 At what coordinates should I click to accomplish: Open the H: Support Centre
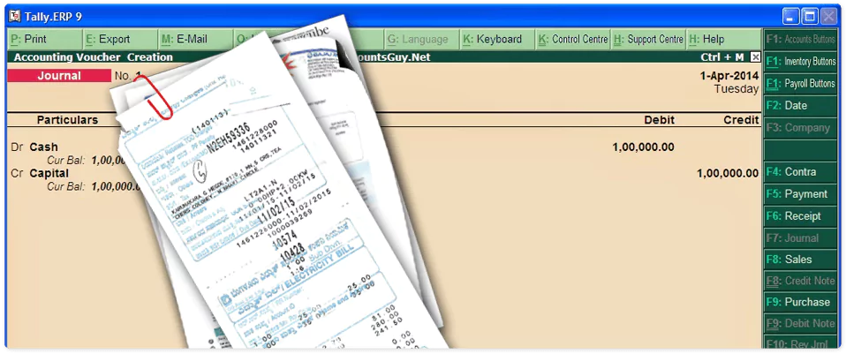point(648,40)
